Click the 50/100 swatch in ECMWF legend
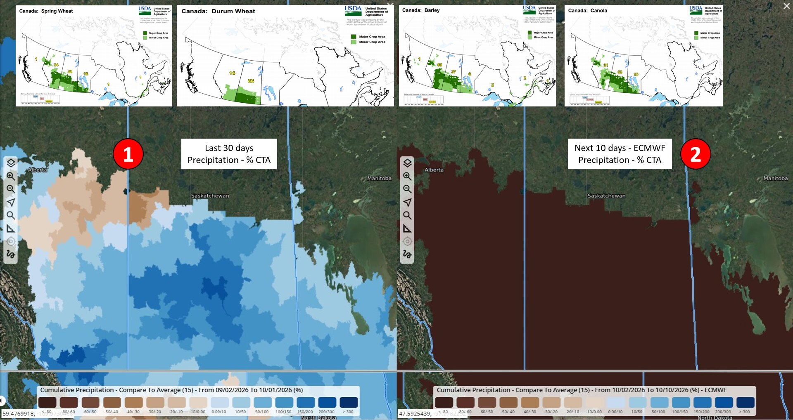The width and height of the screenshot is (793, 420). (x=659, y=402)
